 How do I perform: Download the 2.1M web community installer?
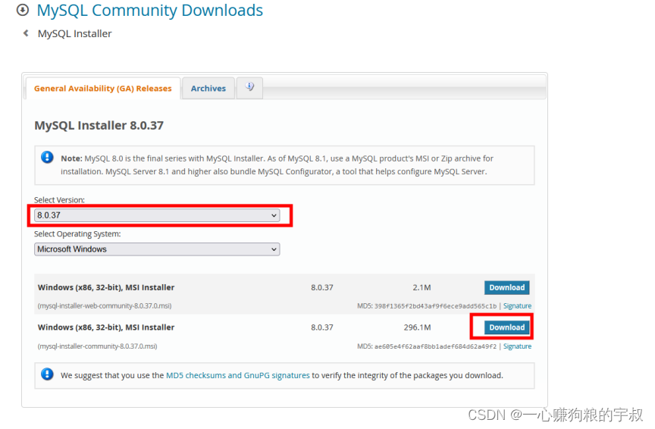[x=506, y=287]
